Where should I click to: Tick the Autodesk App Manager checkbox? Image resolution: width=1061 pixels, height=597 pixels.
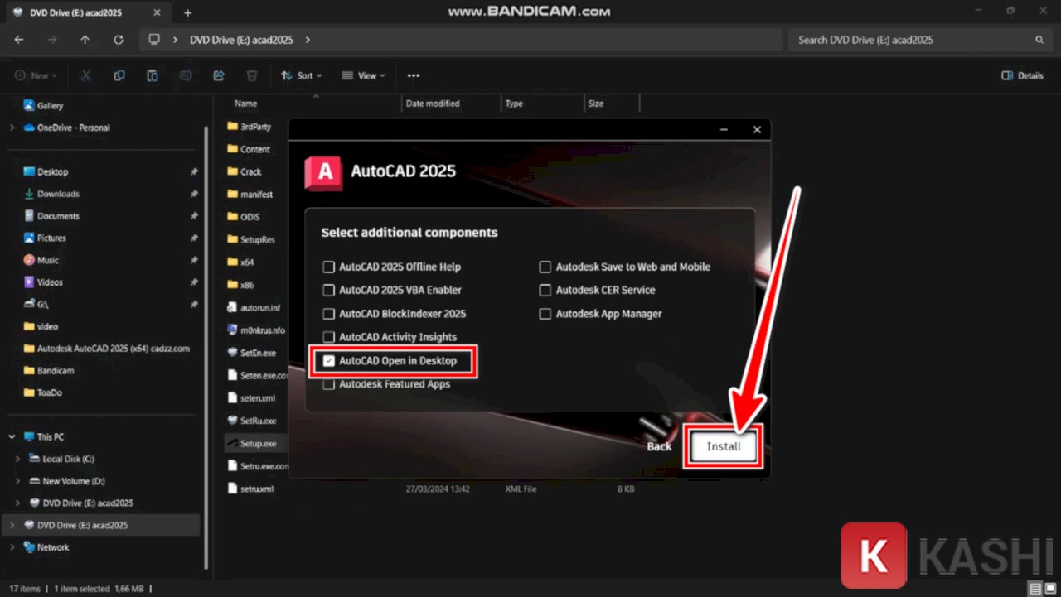point(545,314)
